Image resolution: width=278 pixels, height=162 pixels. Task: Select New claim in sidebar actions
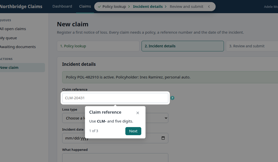point(22,68)
